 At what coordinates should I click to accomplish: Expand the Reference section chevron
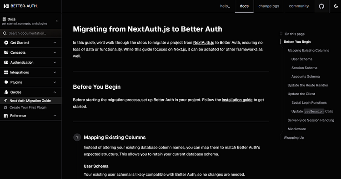pyautogui.click(x=55, y=116)
